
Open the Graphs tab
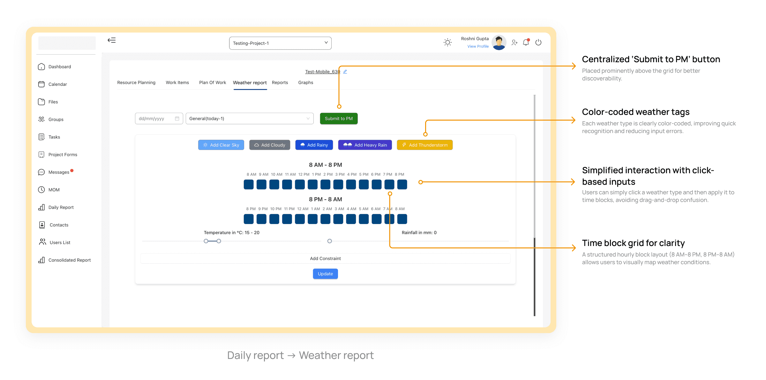click(305, 83)
